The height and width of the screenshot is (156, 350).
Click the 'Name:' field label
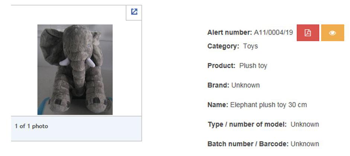tap(217, 105)
